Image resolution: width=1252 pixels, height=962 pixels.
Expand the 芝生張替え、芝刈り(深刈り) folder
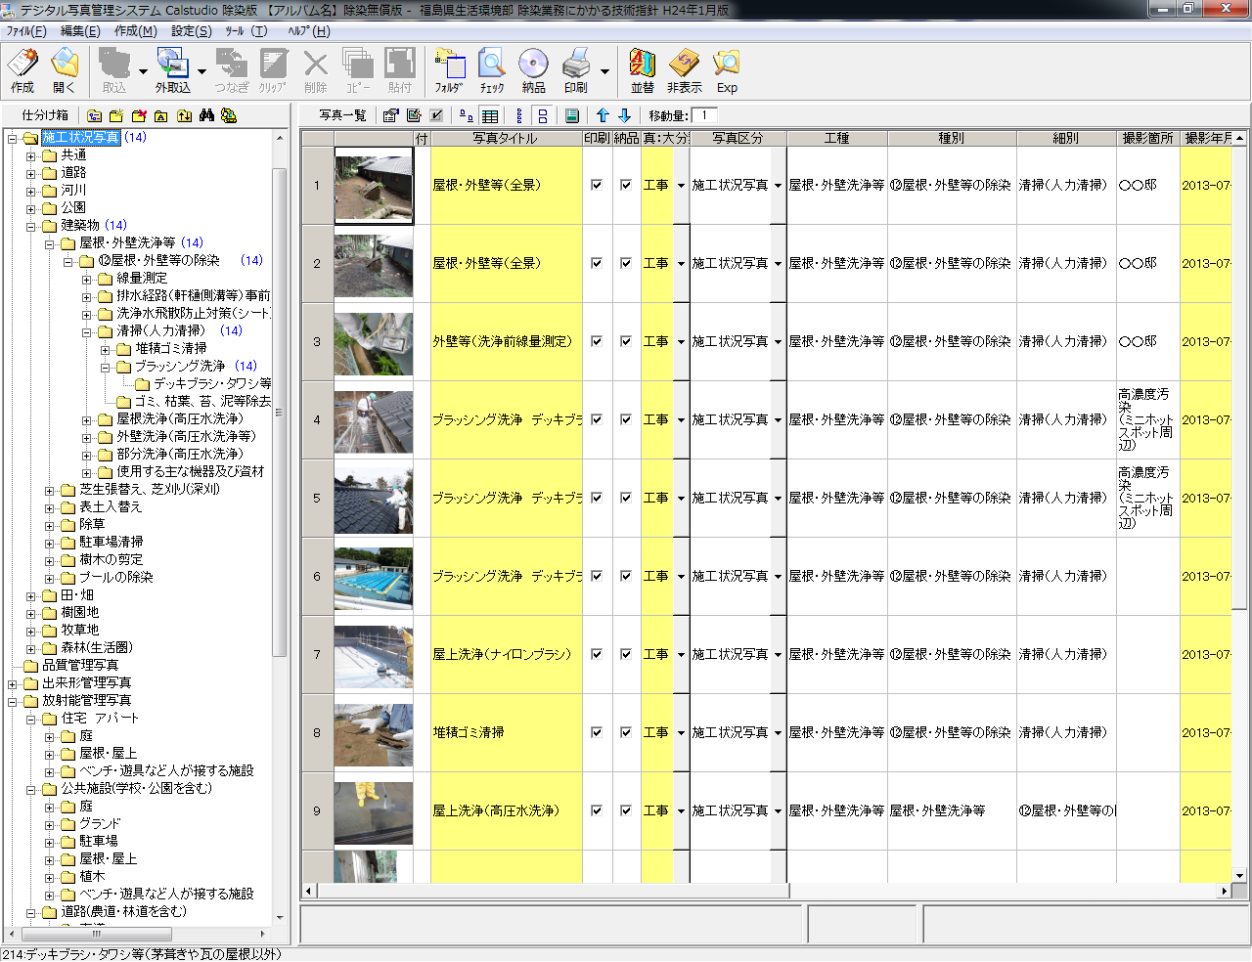(50, 490)
